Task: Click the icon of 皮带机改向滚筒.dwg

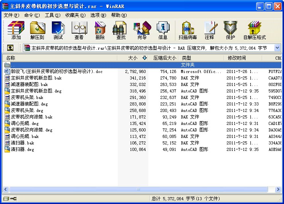Action: (x=7, y=130)
